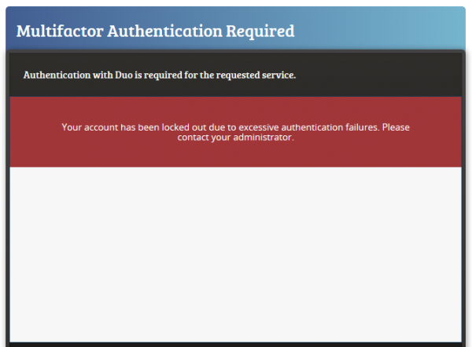Viewport: 472px width, 347px height.
Task: Click the dark gray instruction bar
Action: (378, 76)
